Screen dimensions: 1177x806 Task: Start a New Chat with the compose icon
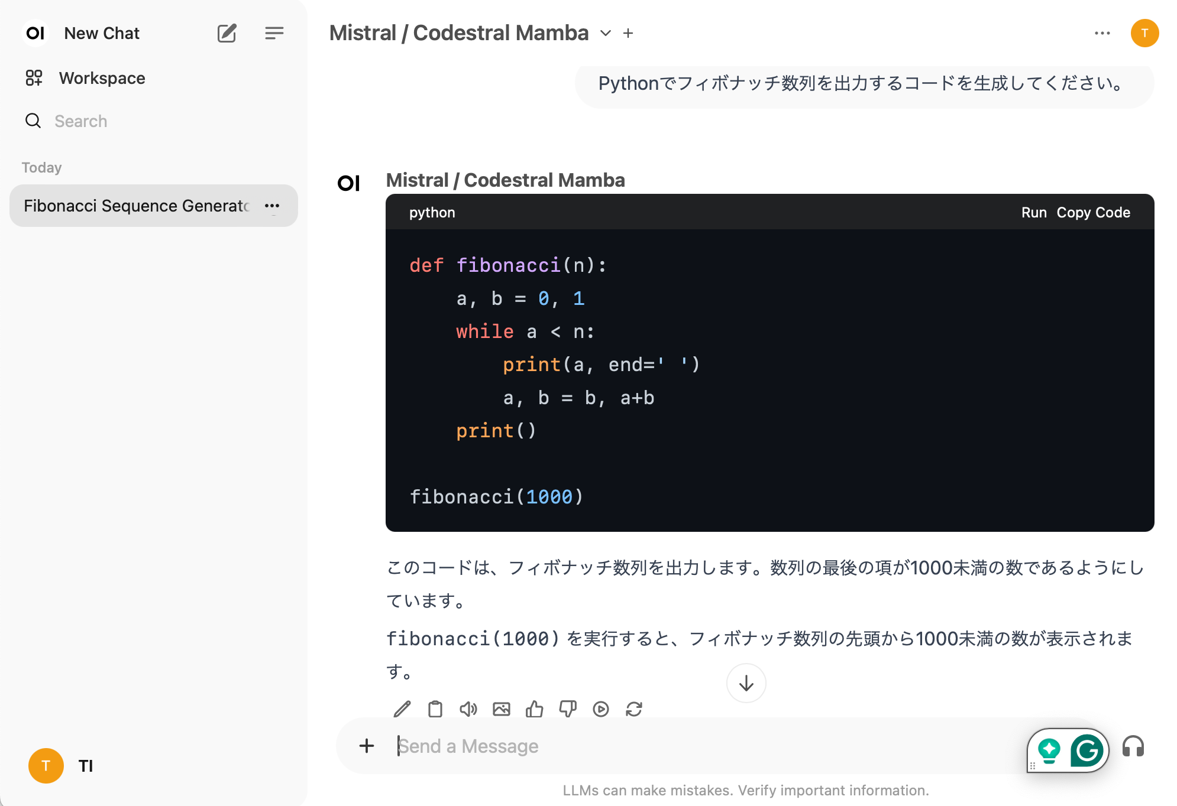pyautogui.click(x=227, y=33)
